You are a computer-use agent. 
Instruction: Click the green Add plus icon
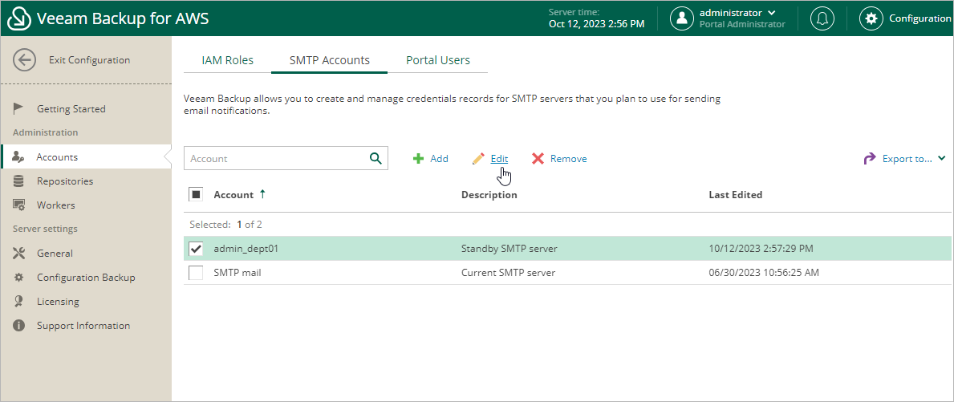[418, 159]
